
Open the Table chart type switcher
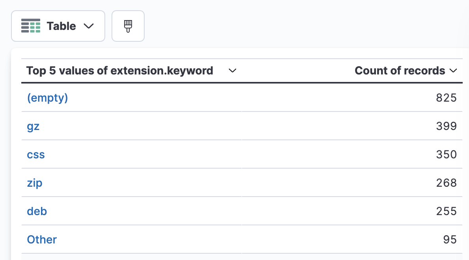[x=58, y=26]
